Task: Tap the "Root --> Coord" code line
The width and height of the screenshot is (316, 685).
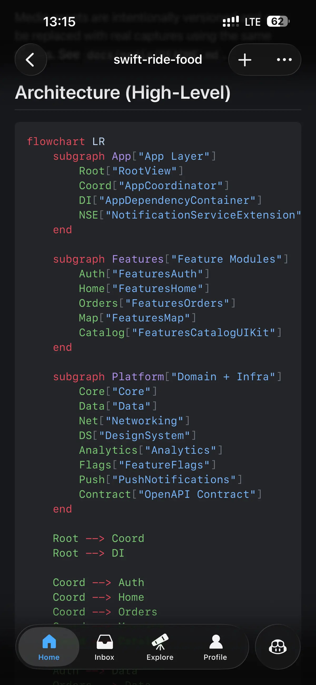Action: [98, 538]
